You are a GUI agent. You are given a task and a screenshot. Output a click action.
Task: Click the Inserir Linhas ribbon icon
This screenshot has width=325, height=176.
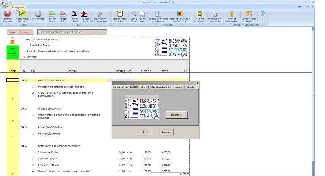coord(52,14)
